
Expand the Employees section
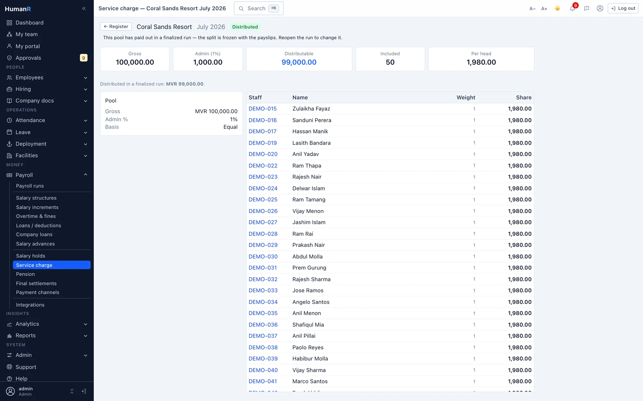tap(47, 78)
